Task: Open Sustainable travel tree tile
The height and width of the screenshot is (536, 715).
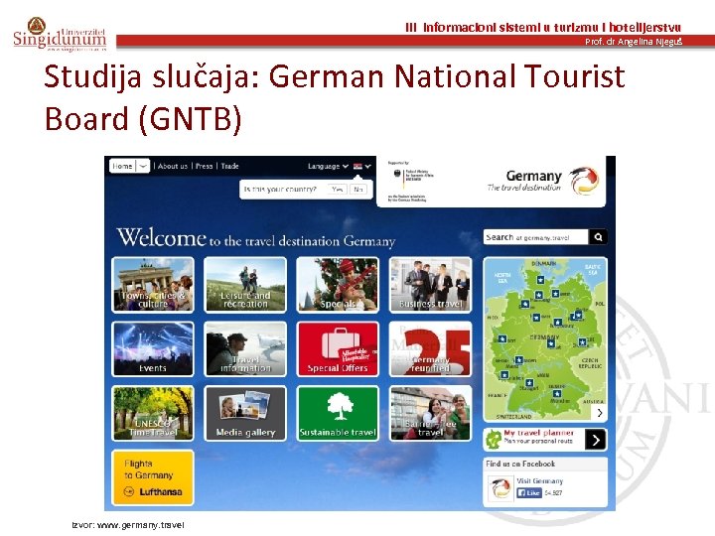Action: tap(338, 413)
